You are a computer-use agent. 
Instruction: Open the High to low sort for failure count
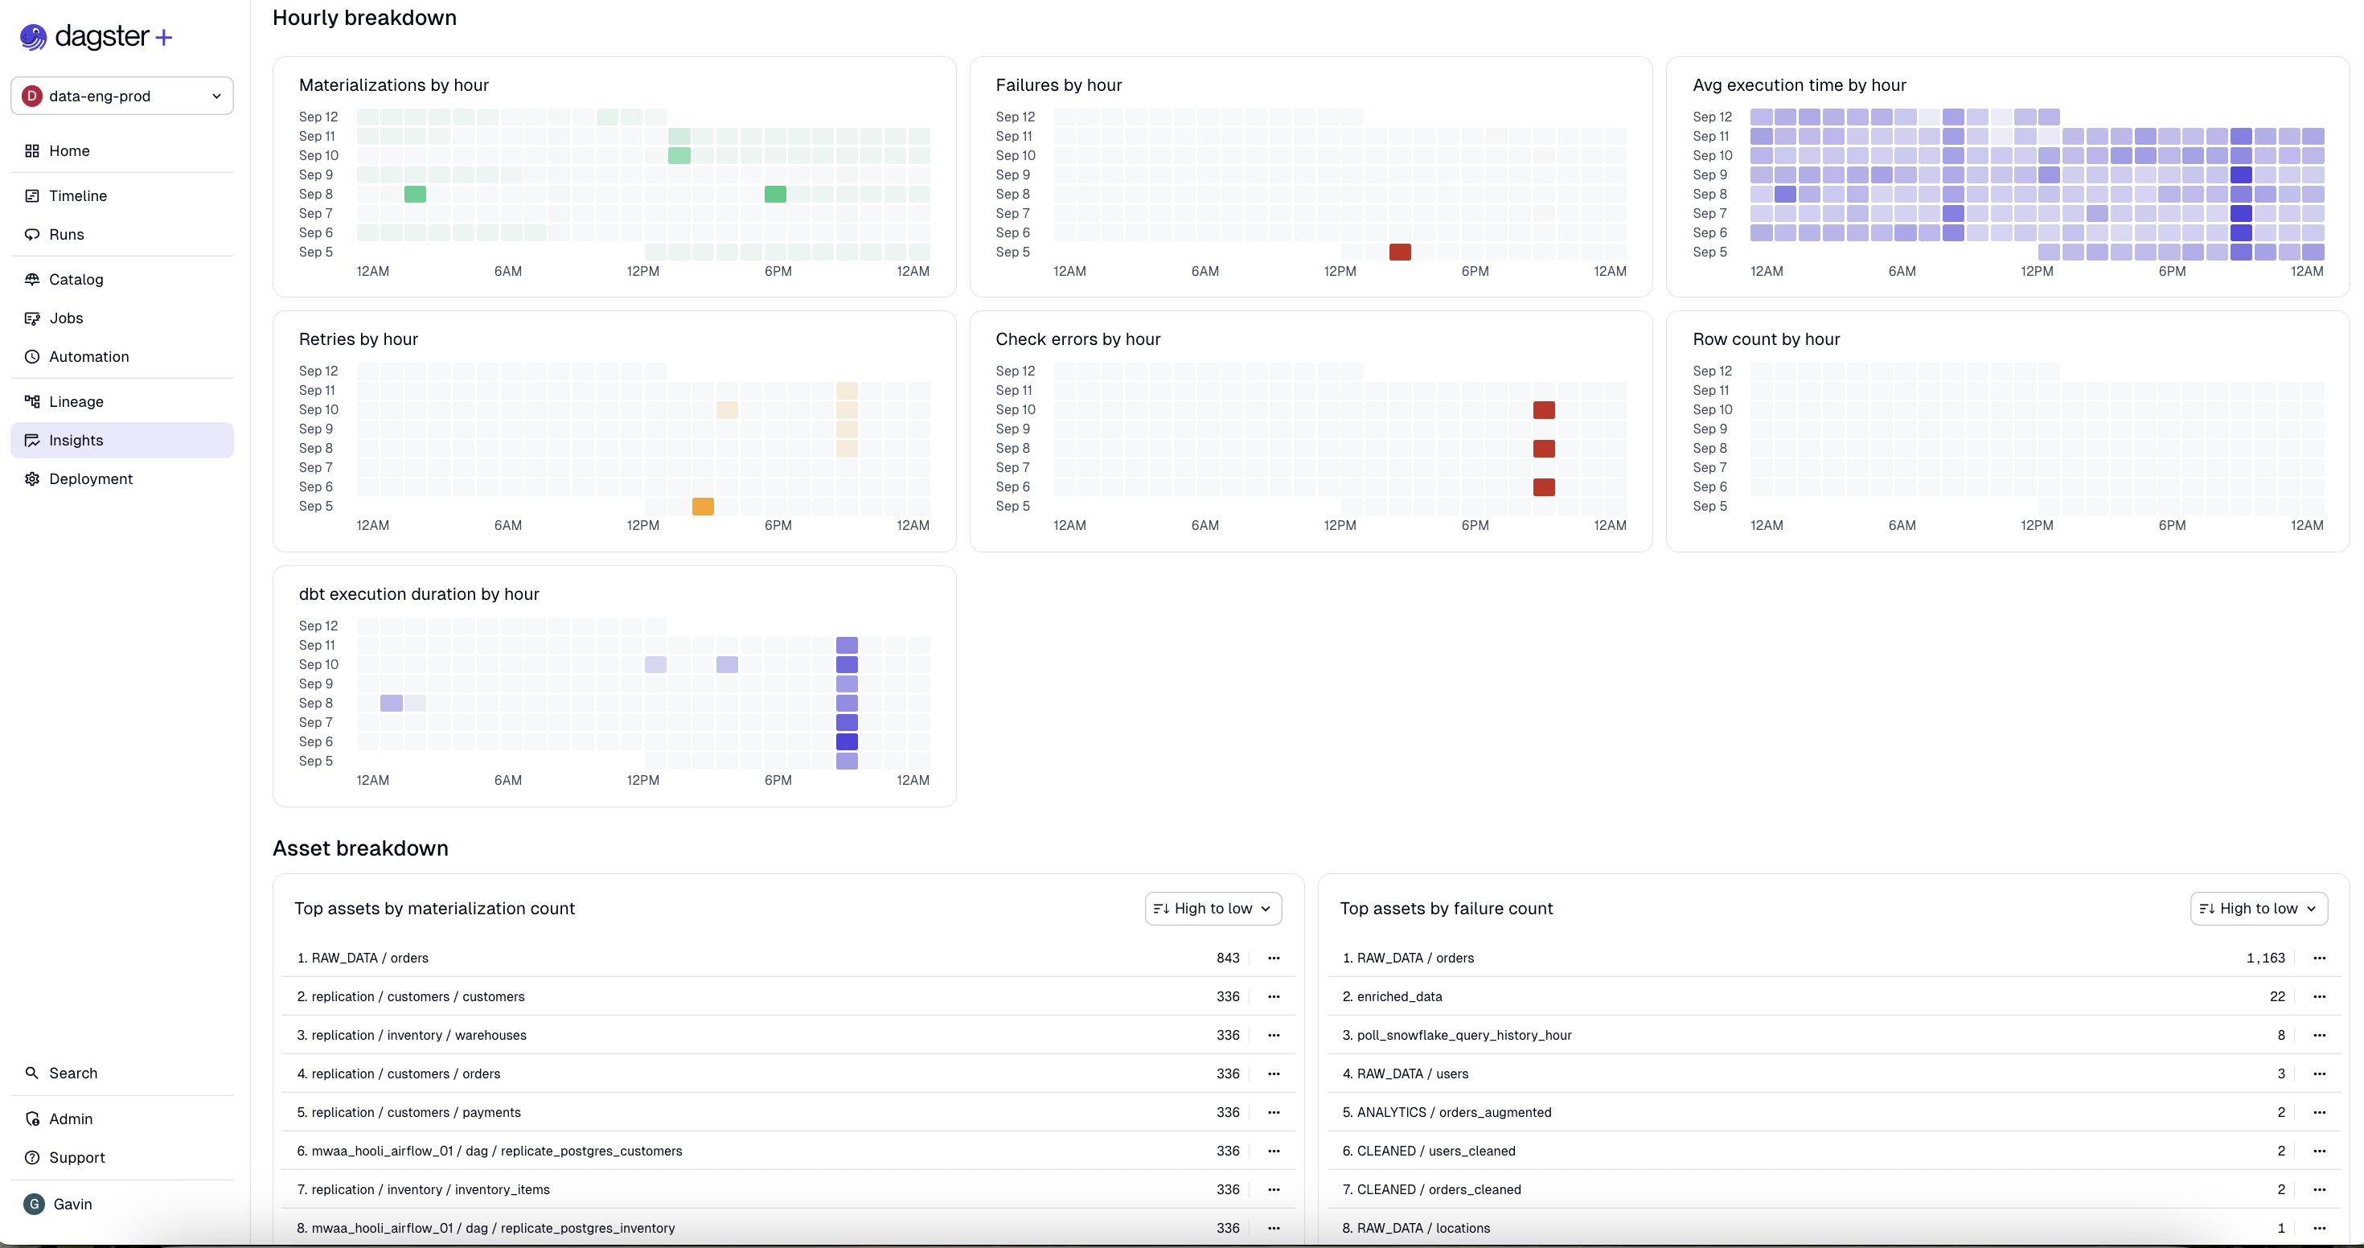point(2259,908)
